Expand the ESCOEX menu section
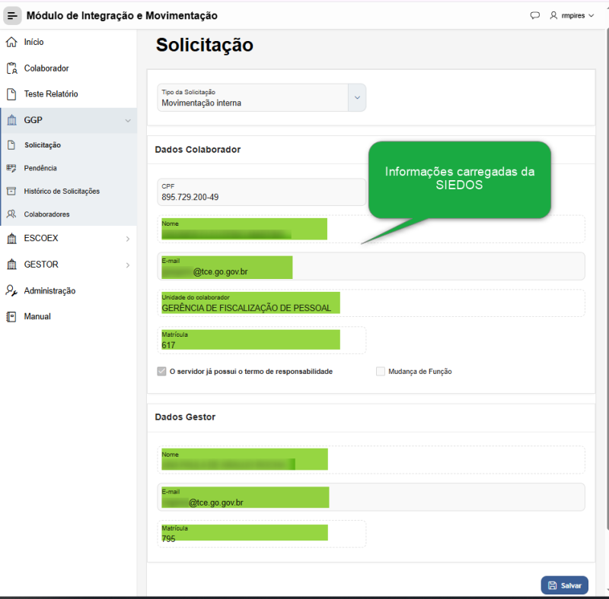 pyautogui.click(x=69, y=238)
